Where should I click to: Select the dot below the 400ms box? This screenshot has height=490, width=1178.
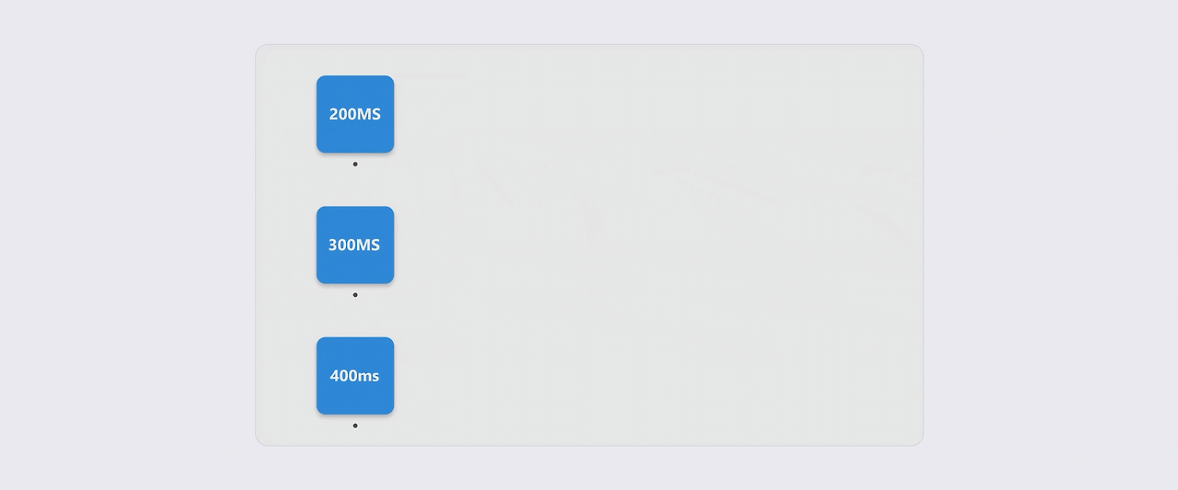coord(355,426)
